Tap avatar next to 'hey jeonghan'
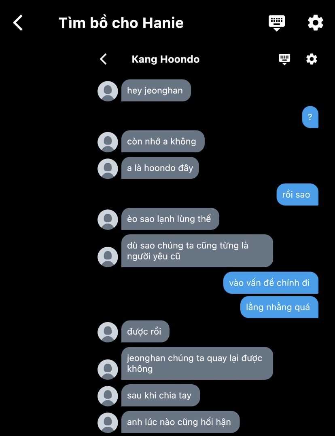Image resolution: width=335 pixels, height=436 pixels. tap(108, 91)
